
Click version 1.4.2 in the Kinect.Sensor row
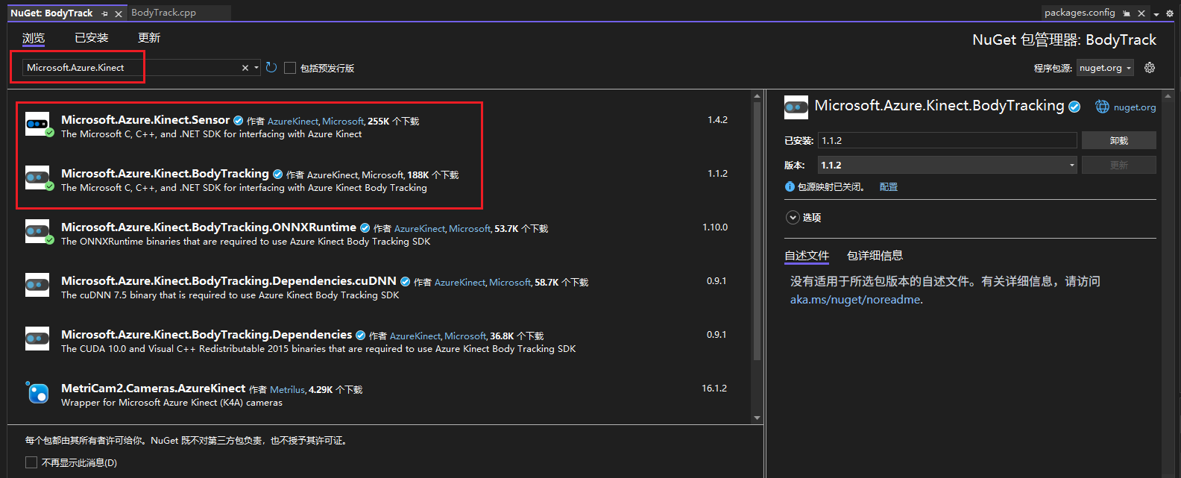tap(717, 119)
